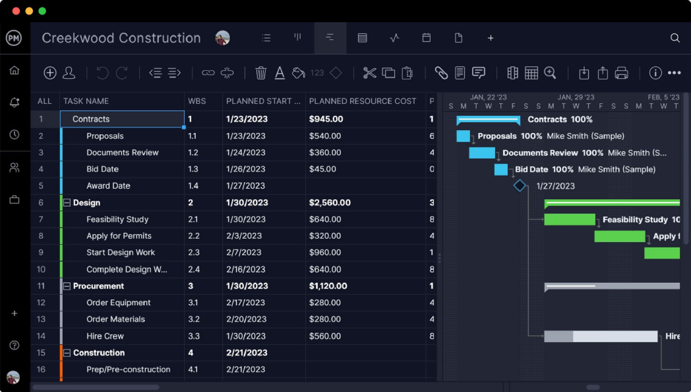Open the zoom magnifier tool
The width and height of the screenshot is (691, 392).
coord(550,73)
